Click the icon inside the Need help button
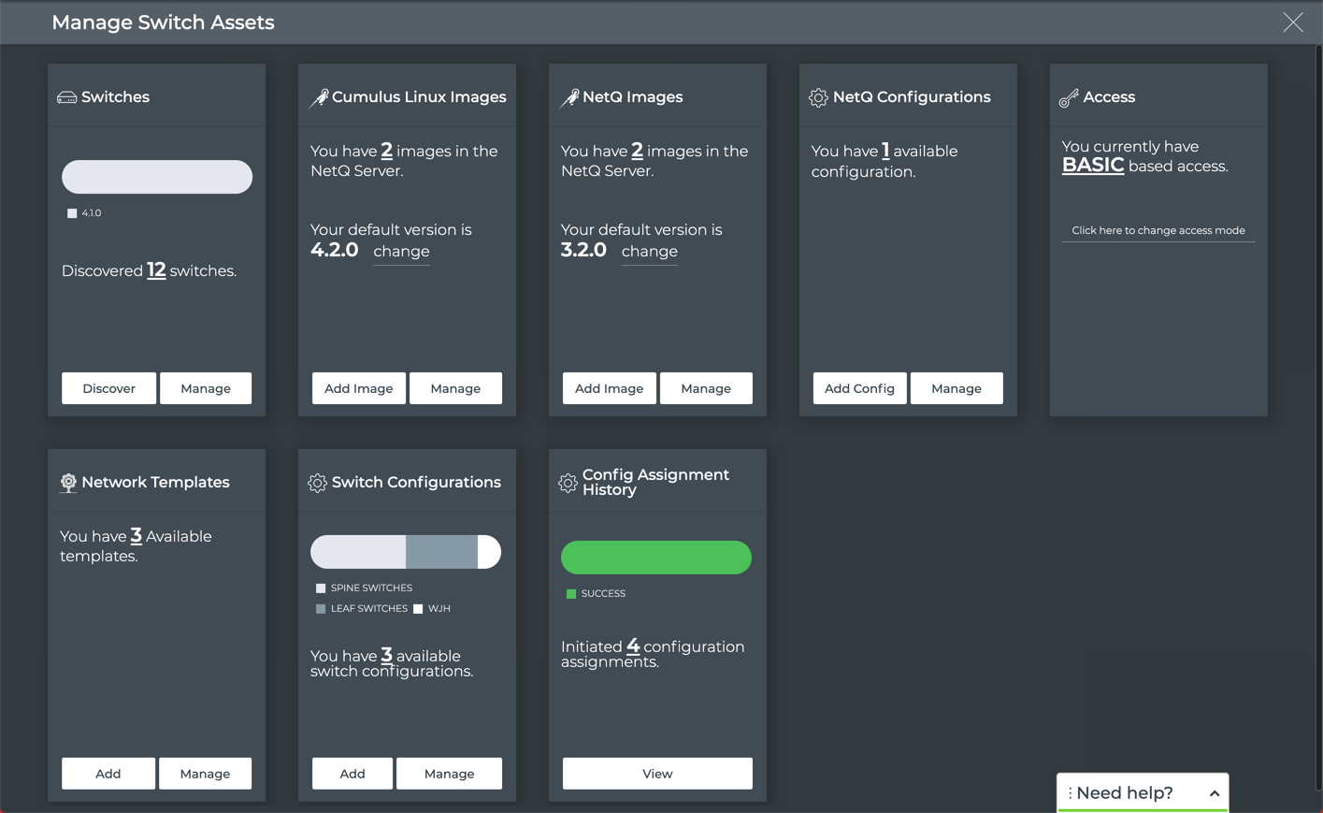This screenshot has width=1323, height=813. 1070,793
